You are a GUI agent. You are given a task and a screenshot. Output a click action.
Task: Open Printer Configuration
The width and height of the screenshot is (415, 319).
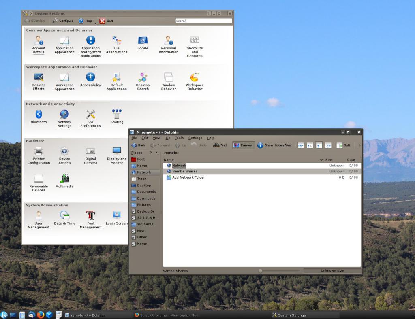click(39, 155)
